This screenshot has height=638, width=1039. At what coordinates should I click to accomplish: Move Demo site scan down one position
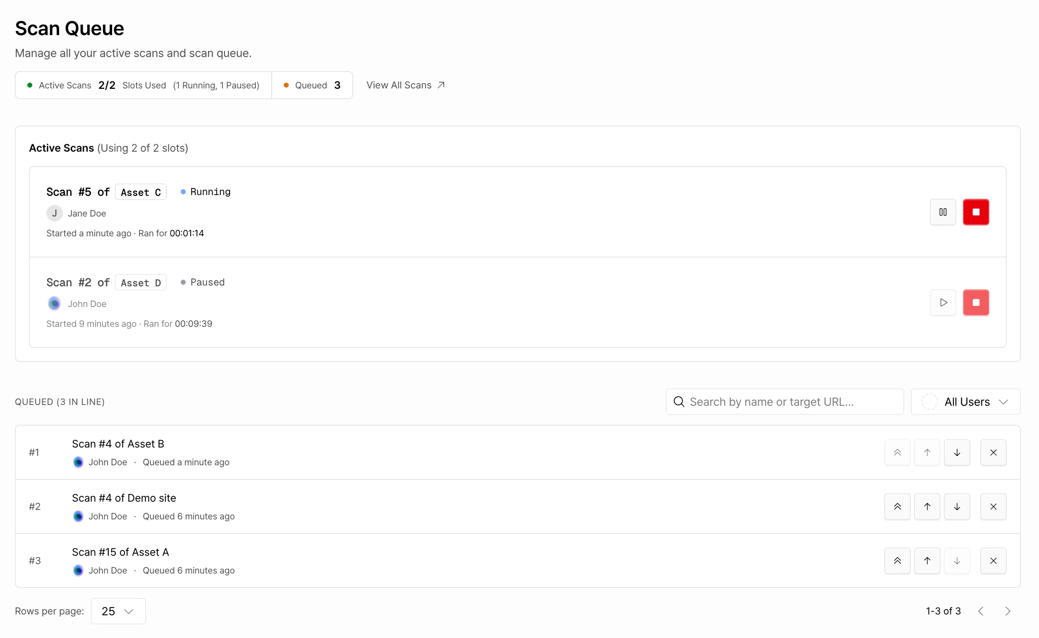tap(957, 506)
